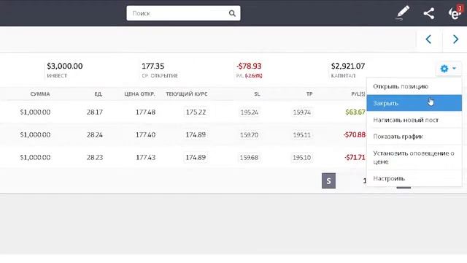Select Открыть позицию menu entry
This screenshot has height=263, width=467.
tap(414, 86)
